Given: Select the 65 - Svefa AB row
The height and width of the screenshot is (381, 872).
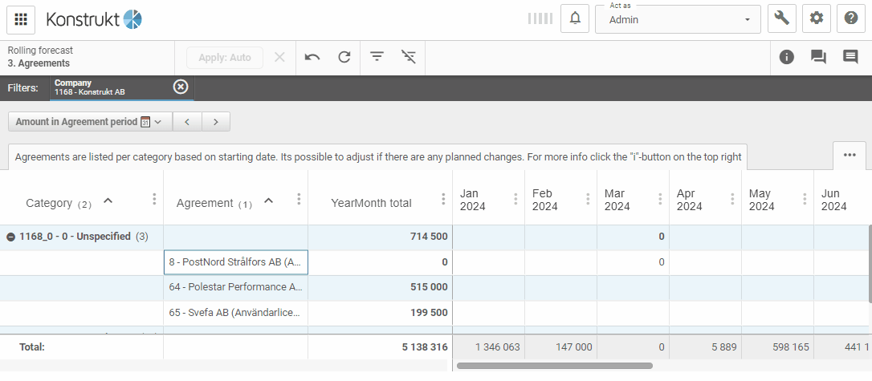Looking at the screenshot, I should tap(236, 313).
